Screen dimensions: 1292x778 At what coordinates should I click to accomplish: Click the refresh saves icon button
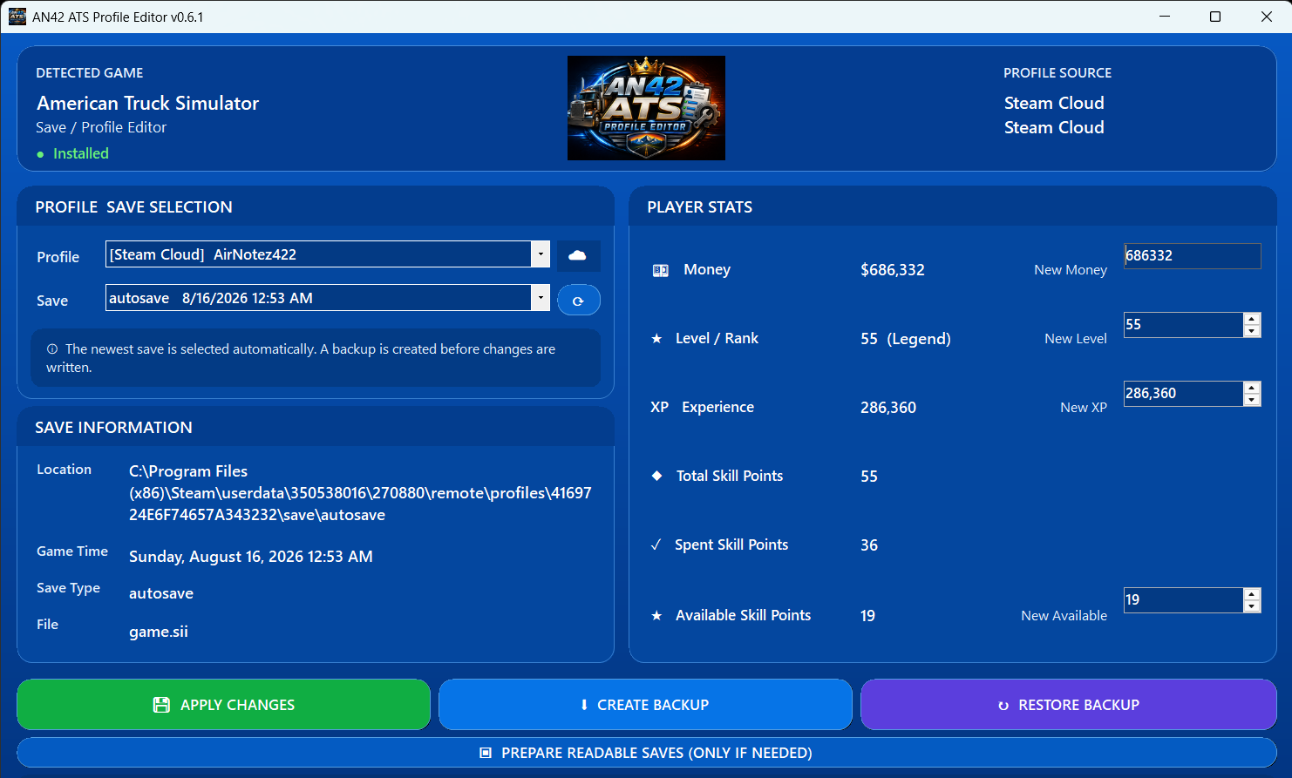(x=578, y=301)
